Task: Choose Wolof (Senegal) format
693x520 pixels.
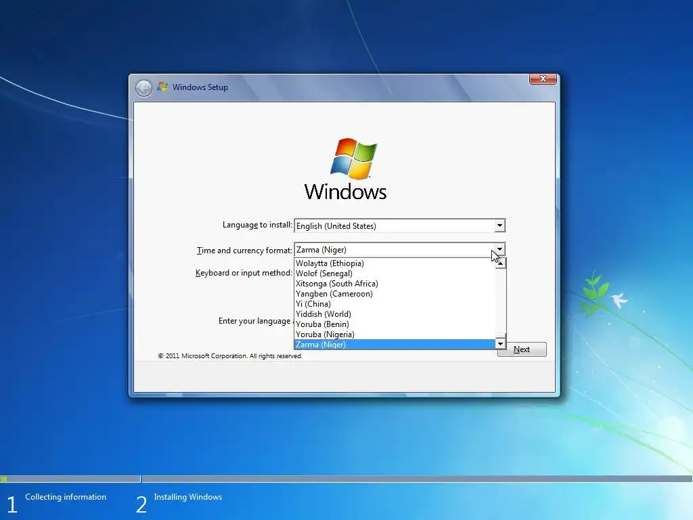Action: 395,274
